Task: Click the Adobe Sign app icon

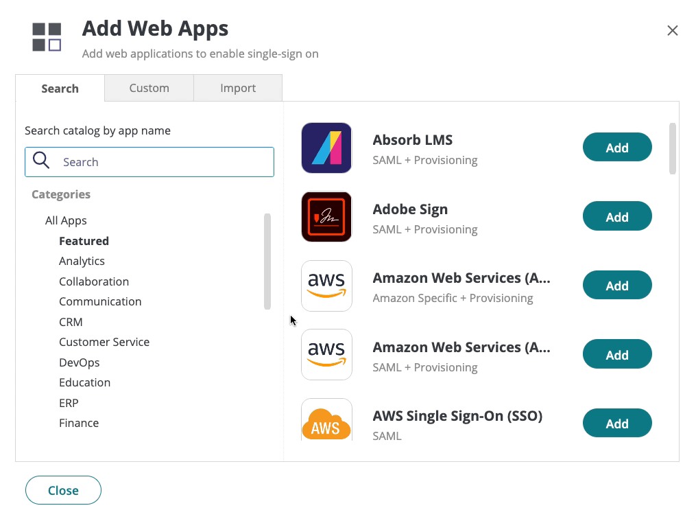Action: (x=326, y=217)
